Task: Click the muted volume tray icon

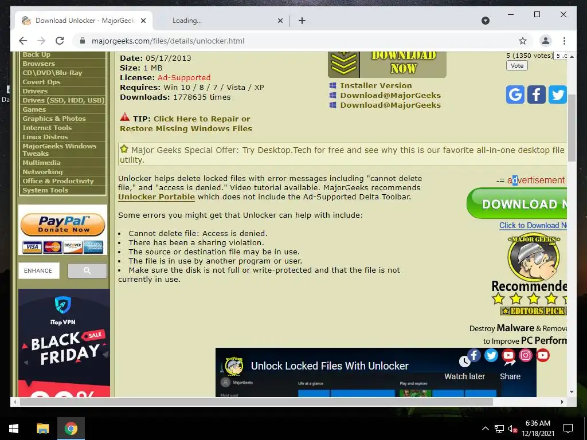Action: click(512, 429)
